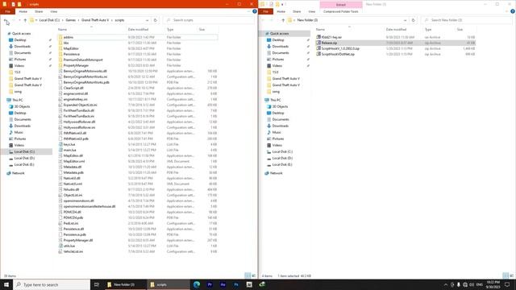Open Home tab in scripts window
516x290 pixels.
click(23, 11)
